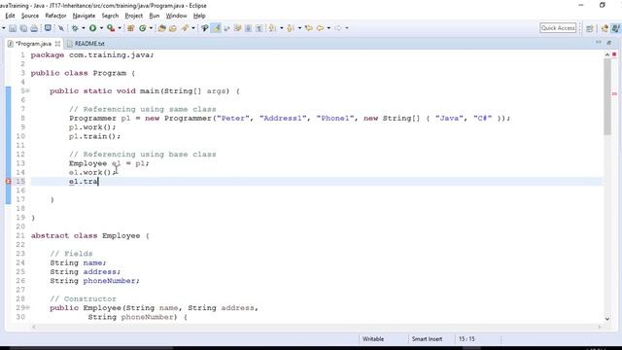
Task: Open the Edit menu
Action: coord(10,16)
